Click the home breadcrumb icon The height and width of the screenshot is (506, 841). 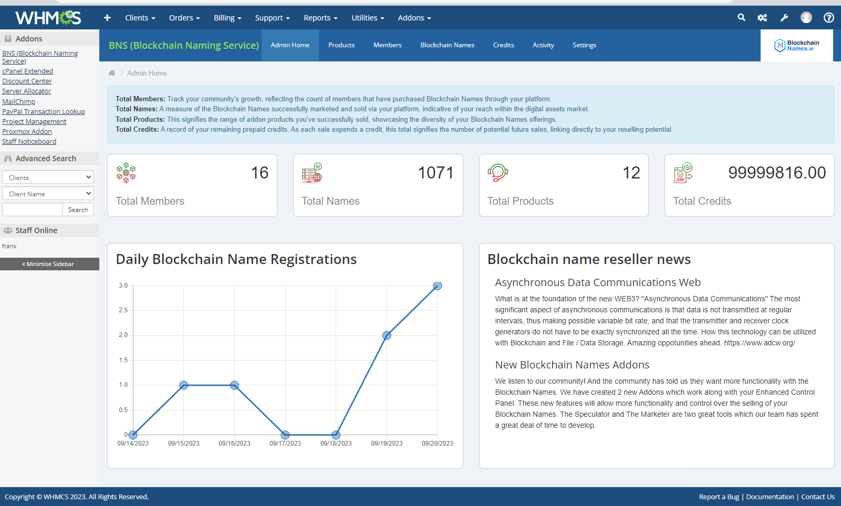pos(112,73)
